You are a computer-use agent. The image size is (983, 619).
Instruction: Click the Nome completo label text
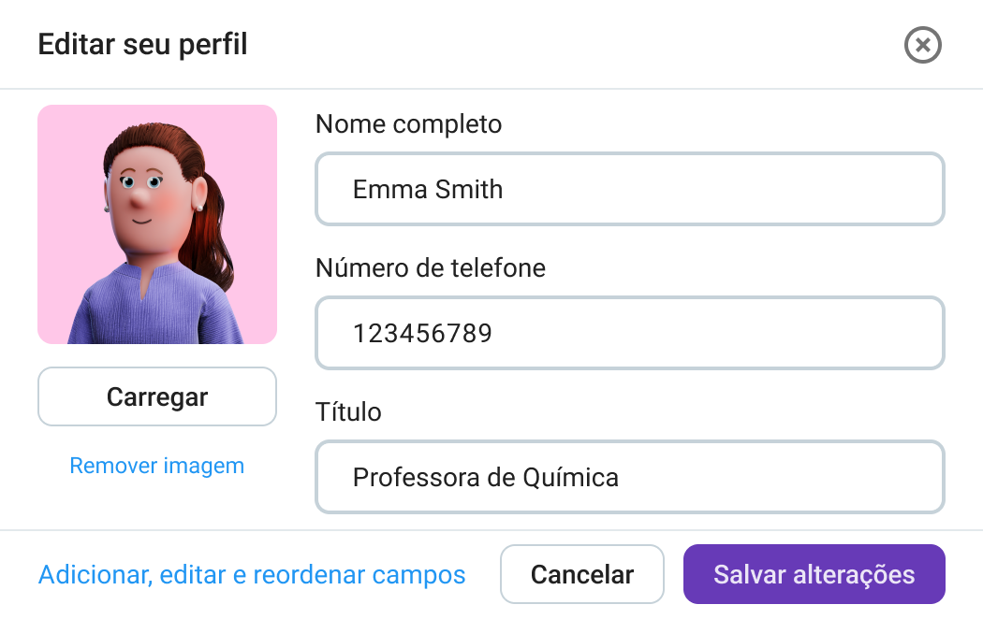408,124
